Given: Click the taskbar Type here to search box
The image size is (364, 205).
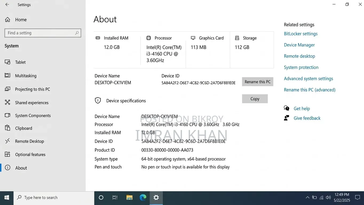Looking at the screenshot, I should pos(54,198).
